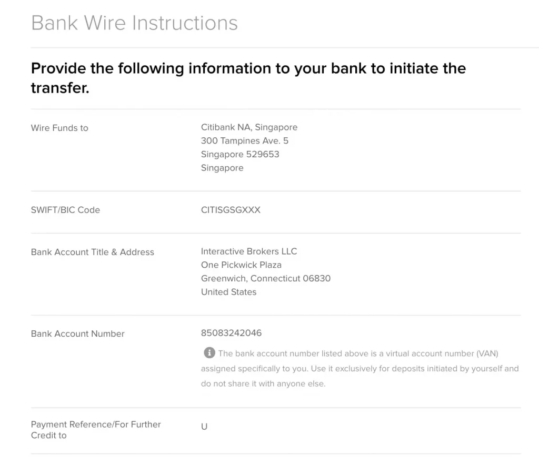Screen dimensions: 539x465
Task: Click the country line below 'Singapore 529653'
Action: click(222, 168)
